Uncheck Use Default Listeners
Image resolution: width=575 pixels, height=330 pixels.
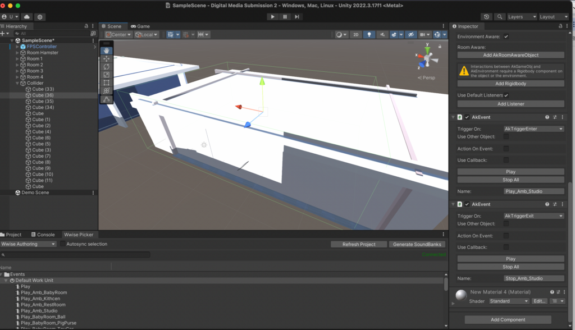pyautogui.click(x=506, y=95)
